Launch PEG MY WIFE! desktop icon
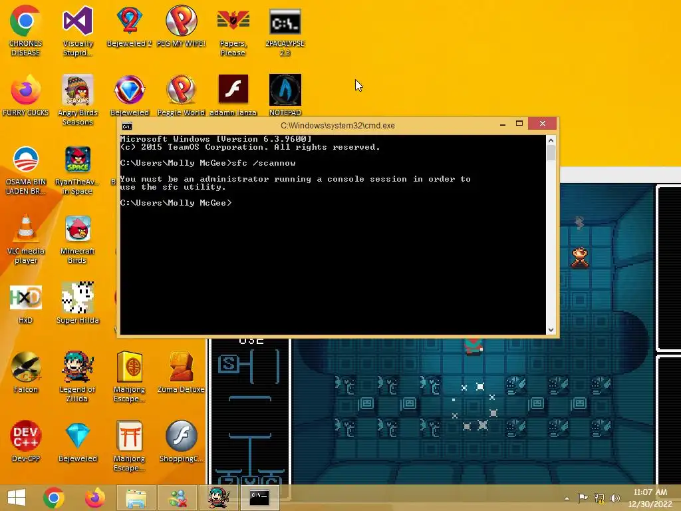The height and width of the screenshot is (511, 681). 181,26
